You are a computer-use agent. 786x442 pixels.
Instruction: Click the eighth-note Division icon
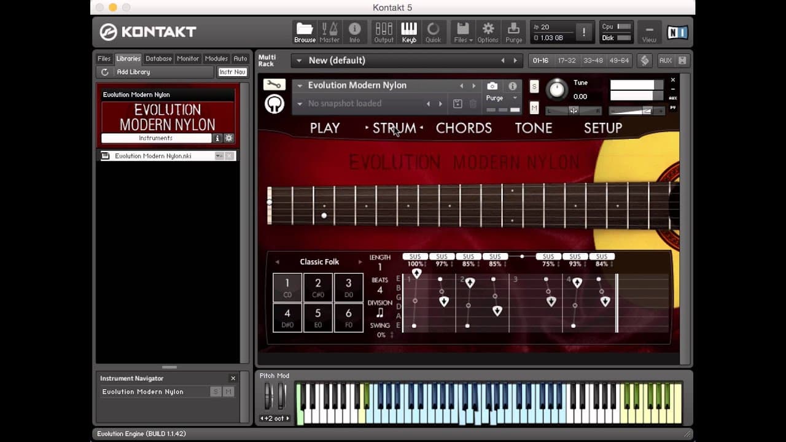coord(379,313)
